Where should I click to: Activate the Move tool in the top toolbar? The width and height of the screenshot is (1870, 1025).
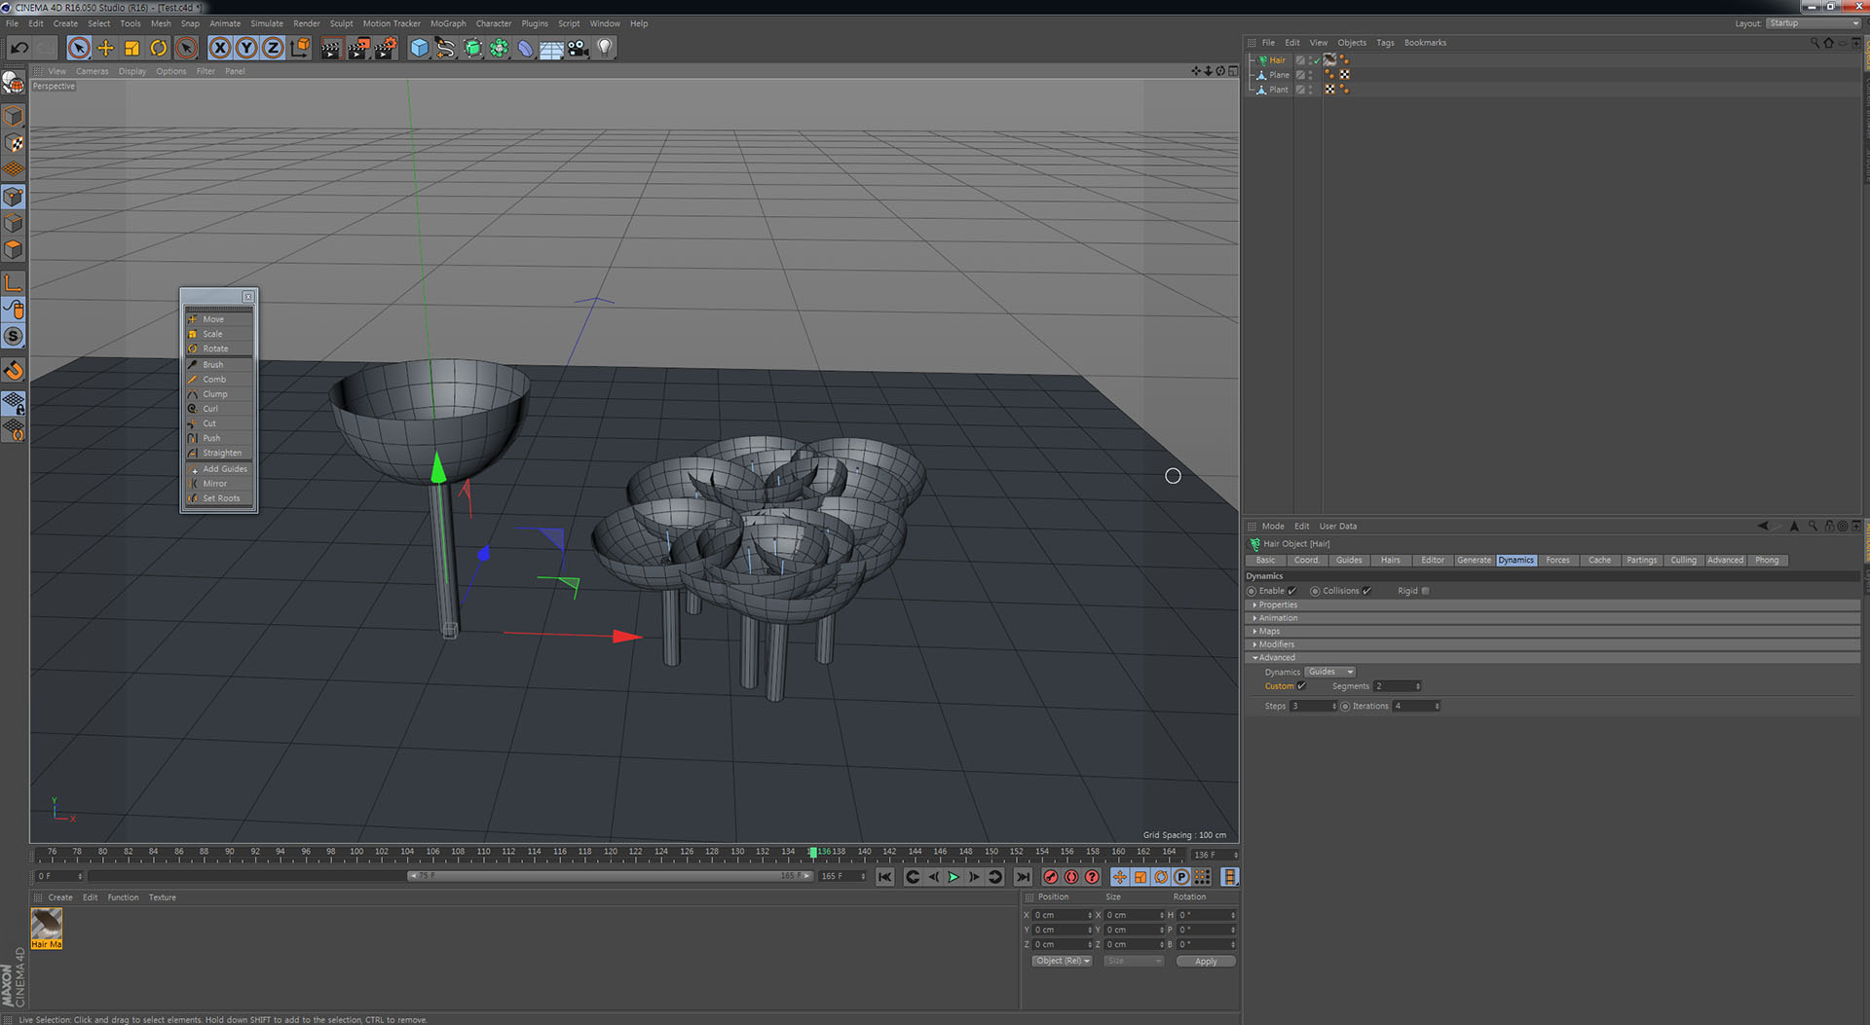(x=105, y=48)
